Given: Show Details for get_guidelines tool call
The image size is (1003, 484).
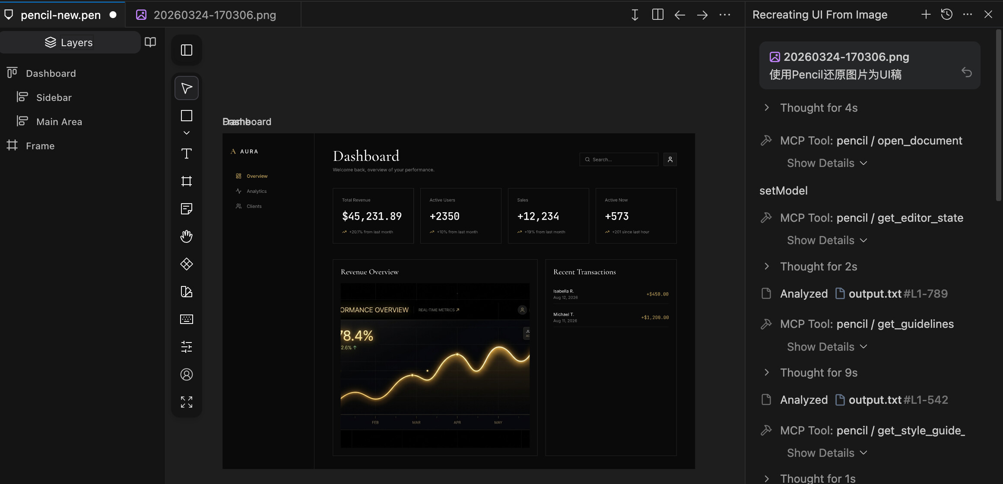Looking at the screenshot, I should pos(827,347).
